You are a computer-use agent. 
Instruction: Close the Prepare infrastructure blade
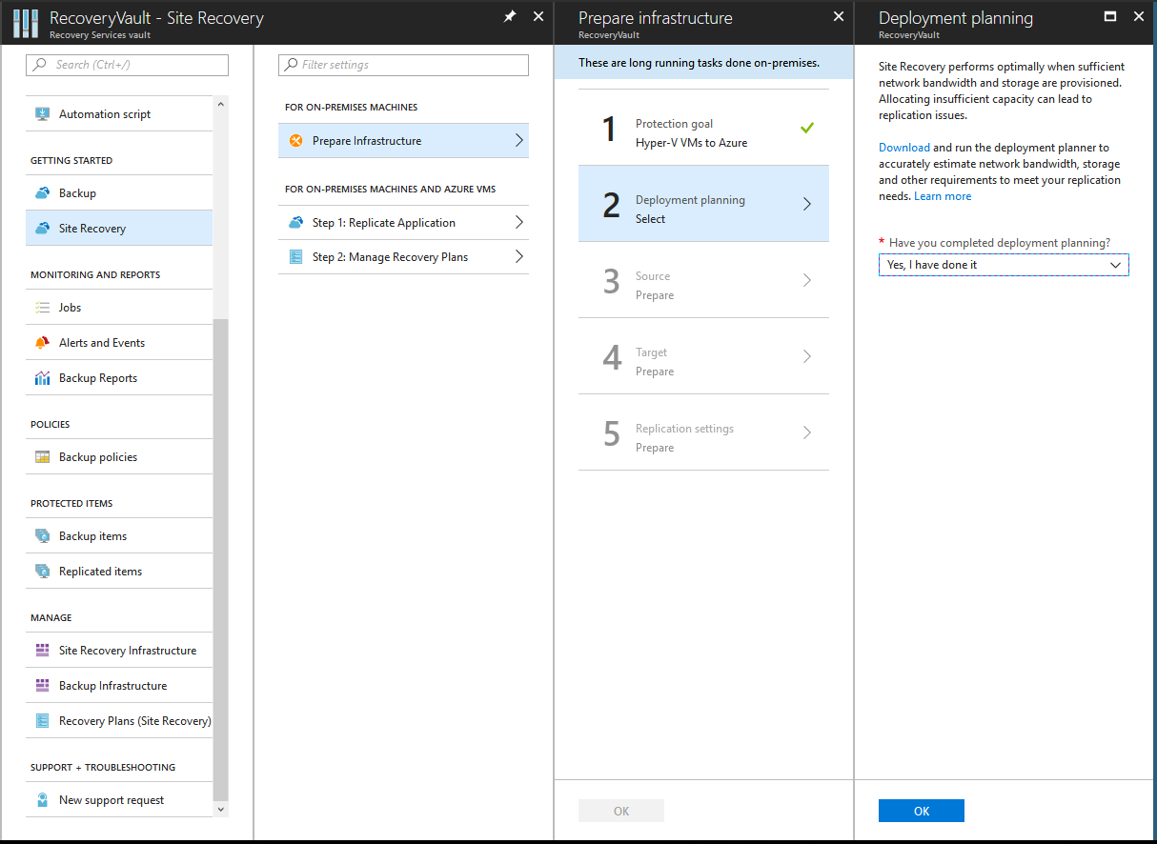tap(839, 16)
